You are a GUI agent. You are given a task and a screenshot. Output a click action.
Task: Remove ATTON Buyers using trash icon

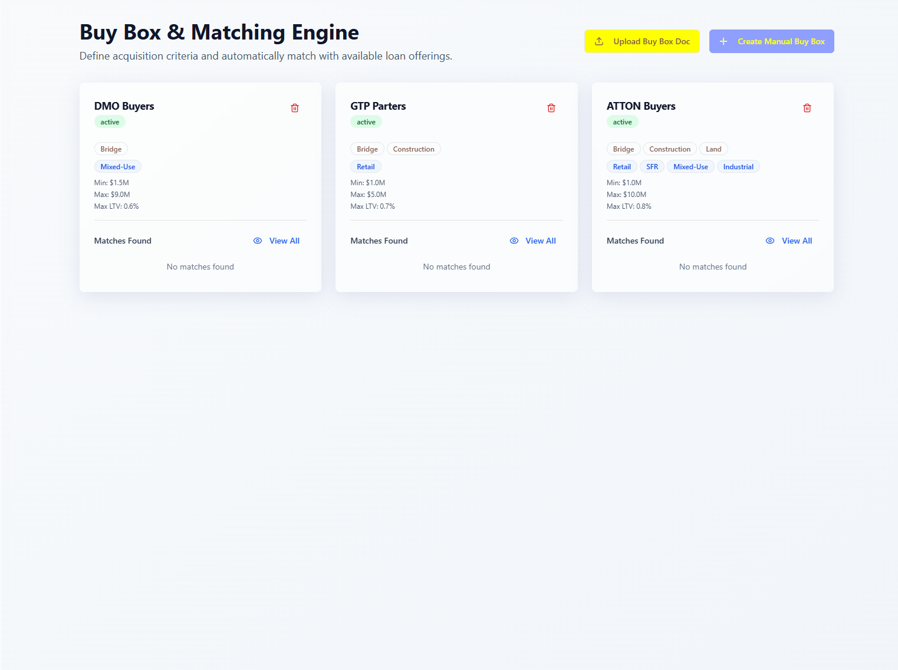click(807, 108)
